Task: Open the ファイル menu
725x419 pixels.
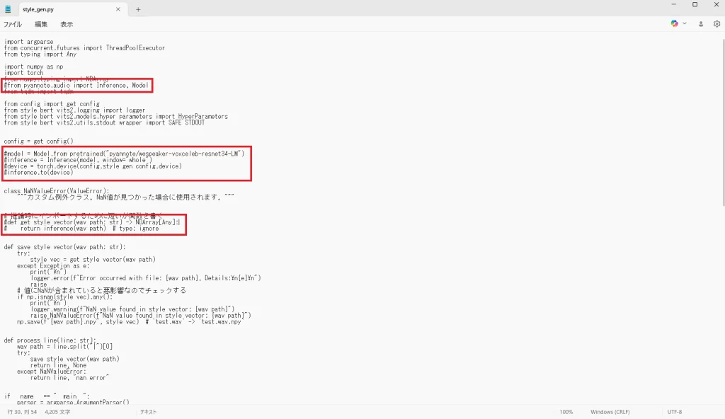Action: click(x=13, y=24)
